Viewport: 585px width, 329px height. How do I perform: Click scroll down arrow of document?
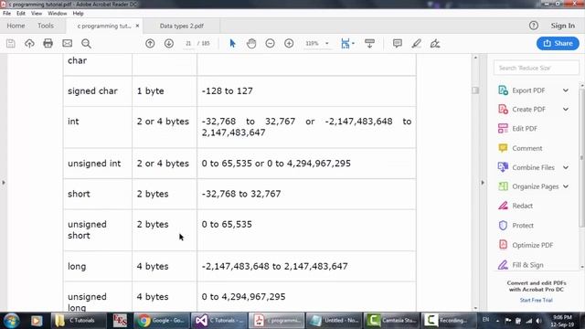click(475, 308)
